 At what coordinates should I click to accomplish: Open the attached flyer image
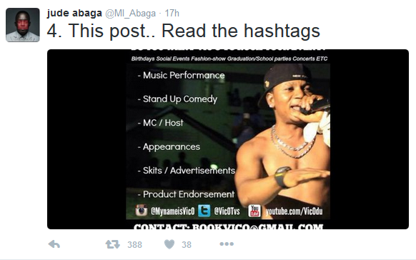pos(228,139)
